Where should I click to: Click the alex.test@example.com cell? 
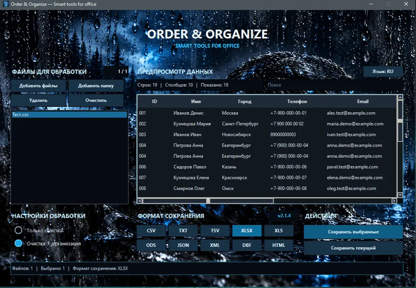coord(351,113)
